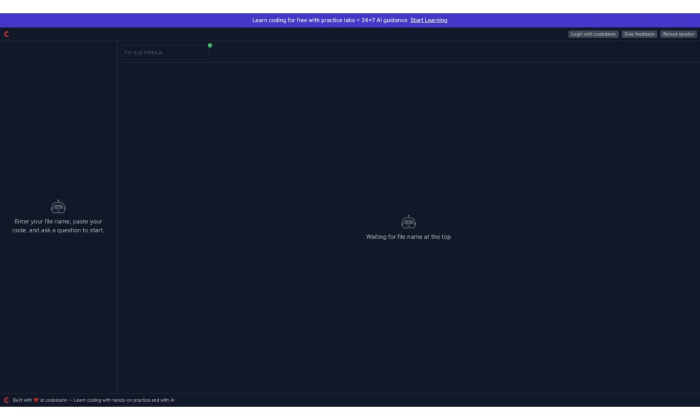This screenshot has height=420, width=700.
Task: Click the heart icon in the footer
Action: [36, 400]
